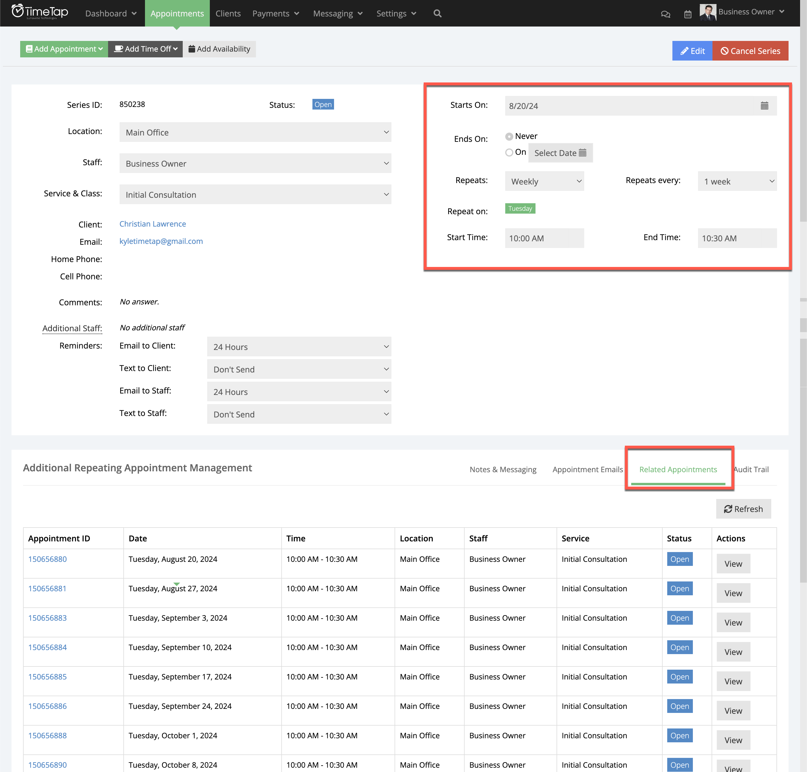
Task: Click the Start Time field
Action: (x=544, y=238)
